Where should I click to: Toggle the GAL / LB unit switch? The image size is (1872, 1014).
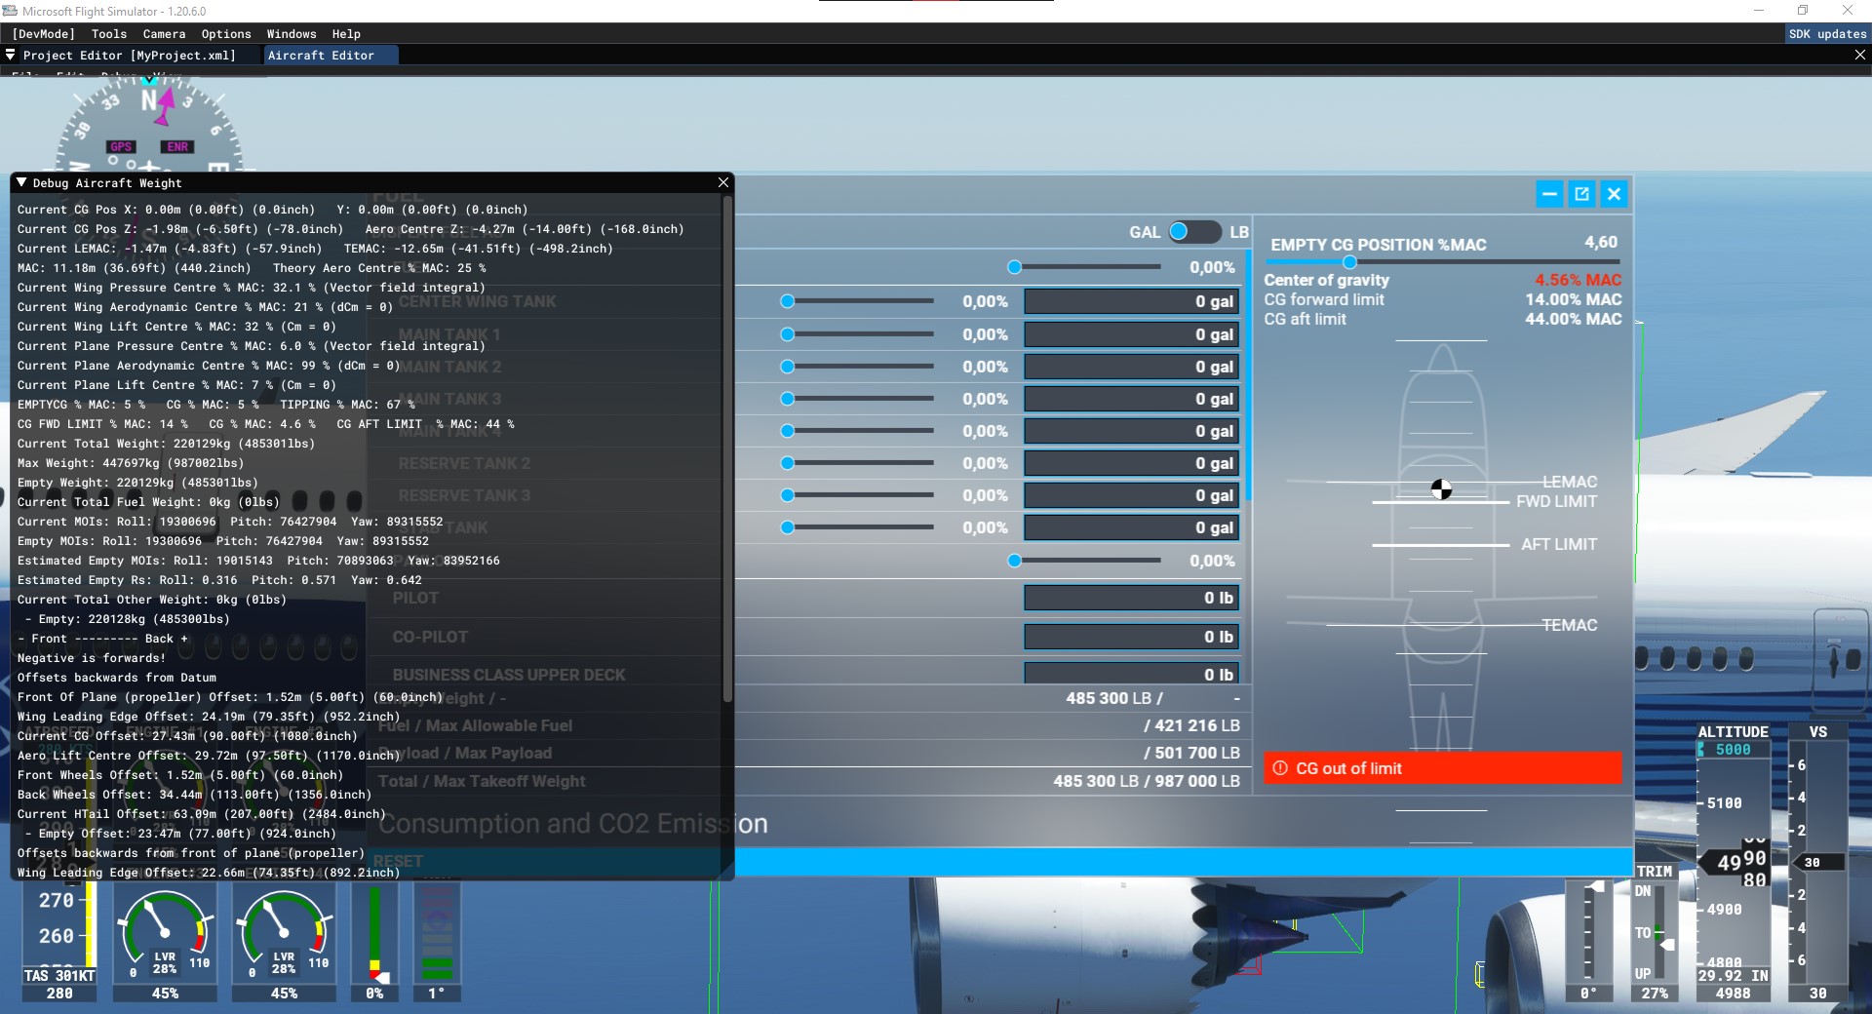click(x=1193, y=232)
